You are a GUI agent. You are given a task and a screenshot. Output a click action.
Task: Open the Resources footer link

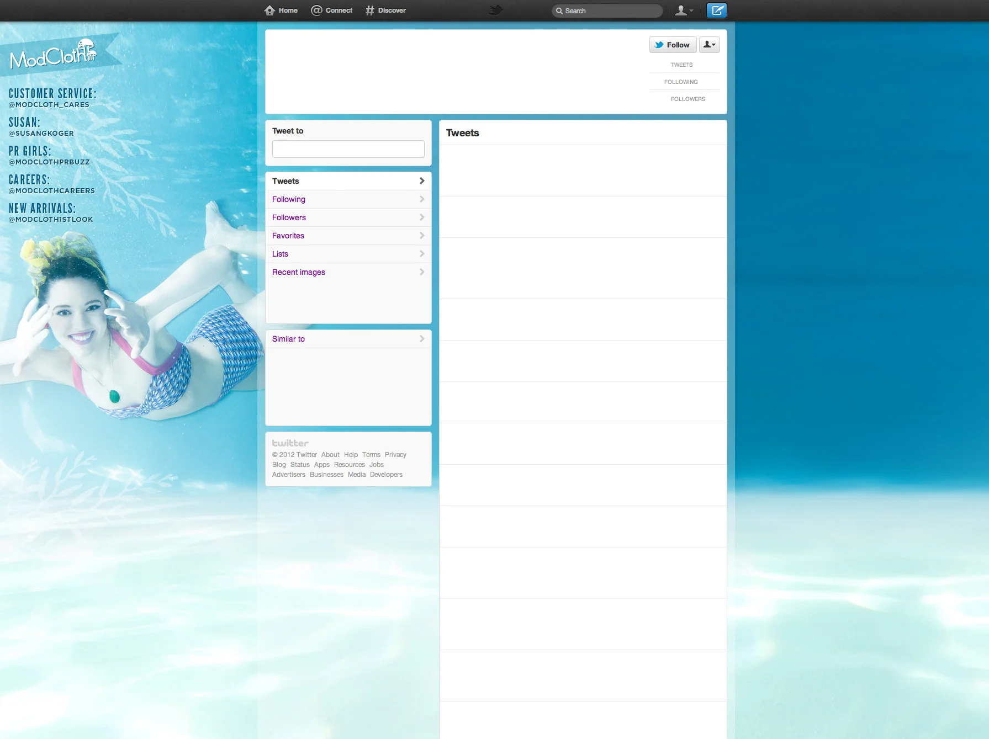pos(349,465)
